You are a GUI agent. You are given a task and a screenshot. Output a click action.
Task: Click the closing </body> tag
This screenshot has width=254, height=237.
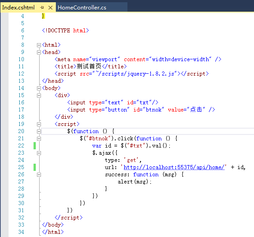point(53,225)
